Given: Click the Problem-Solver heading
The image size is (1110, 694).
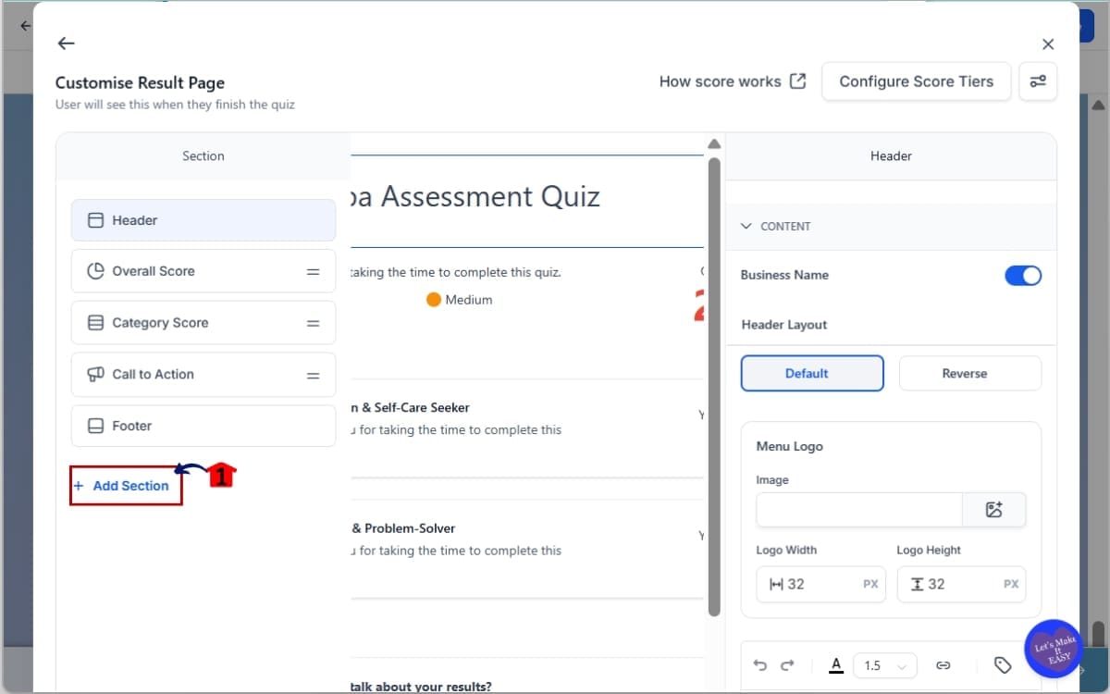Looking at the screenshot, I should coord(403,528).
